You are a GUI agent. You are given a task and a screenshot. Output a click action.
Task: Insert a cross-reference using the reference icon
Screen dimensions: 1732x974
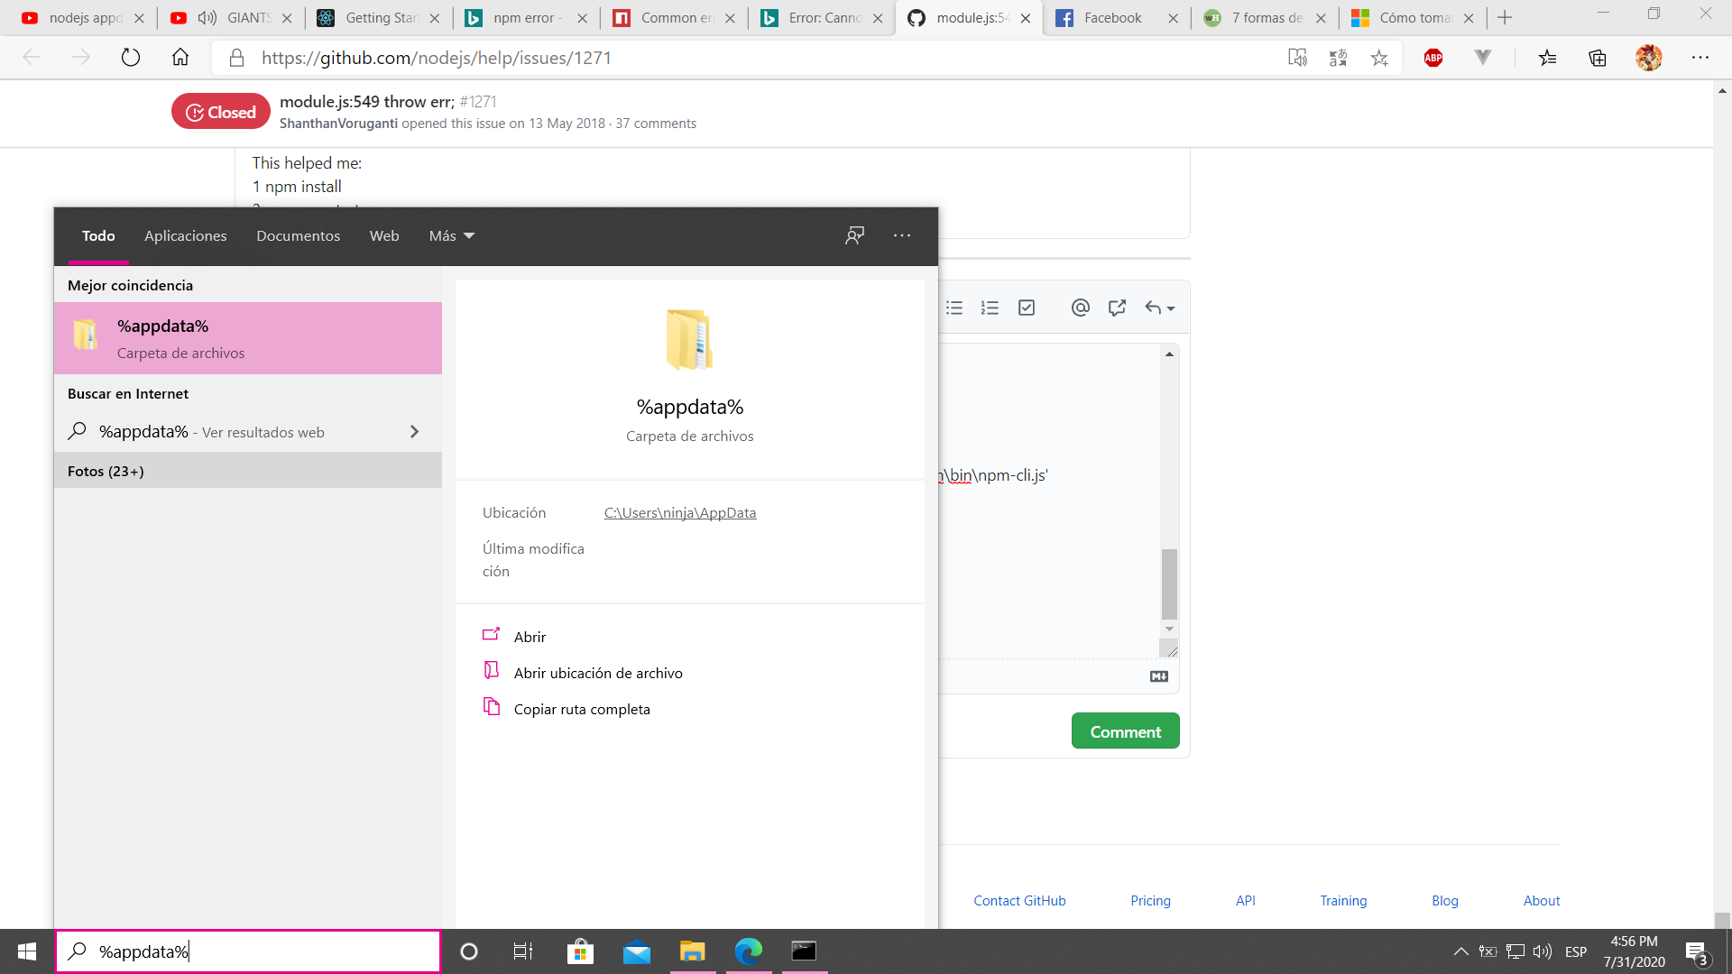[1118, 308]
